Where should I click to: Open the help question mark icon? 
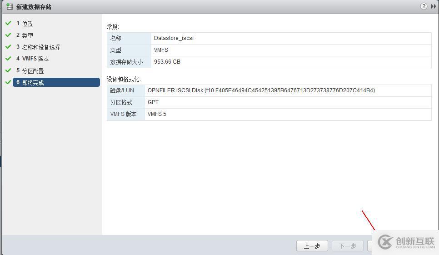coord(424,6)
